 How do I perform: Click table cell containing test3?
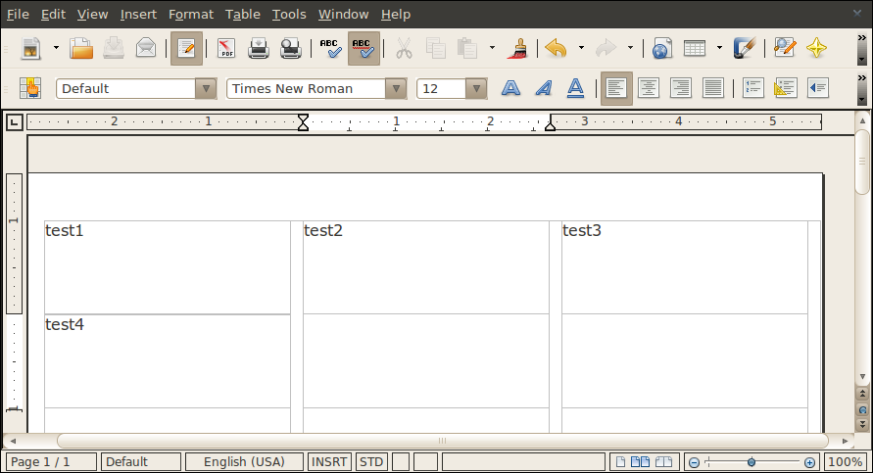coord(684,267)
